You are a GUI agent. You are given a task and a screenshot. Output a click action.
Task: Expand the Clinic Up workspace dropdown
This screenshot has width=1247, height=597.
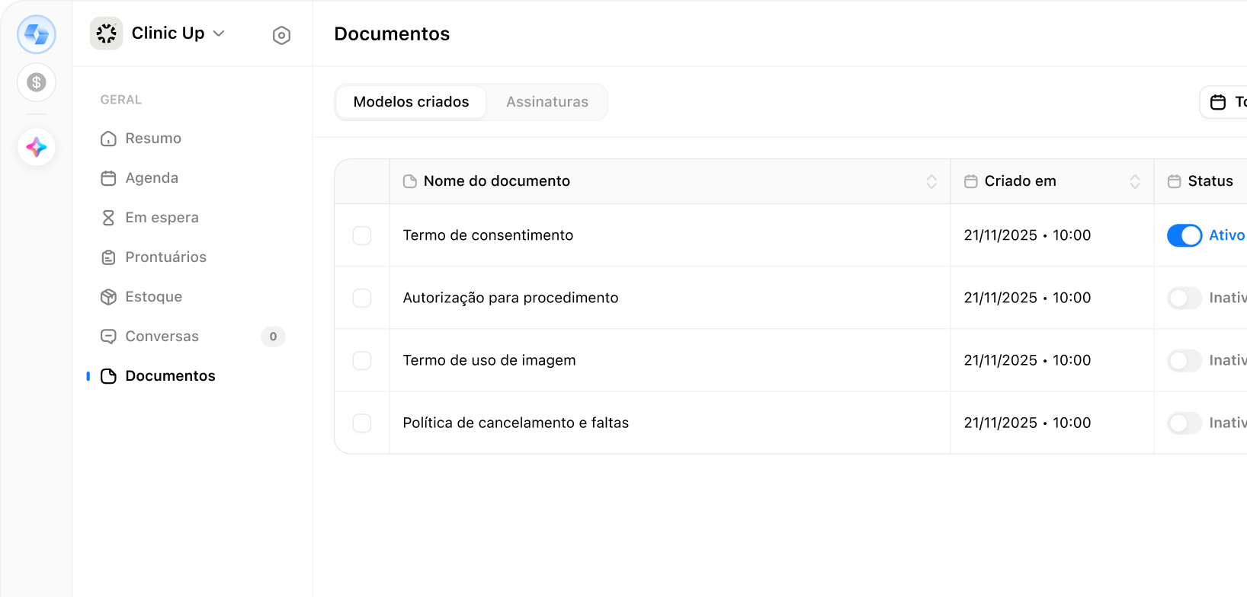[x=219, y=34]
